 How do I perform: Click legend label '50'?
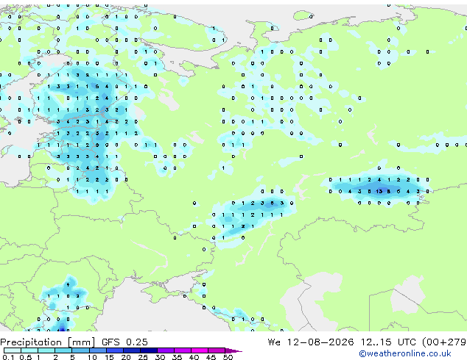point(228,357)
